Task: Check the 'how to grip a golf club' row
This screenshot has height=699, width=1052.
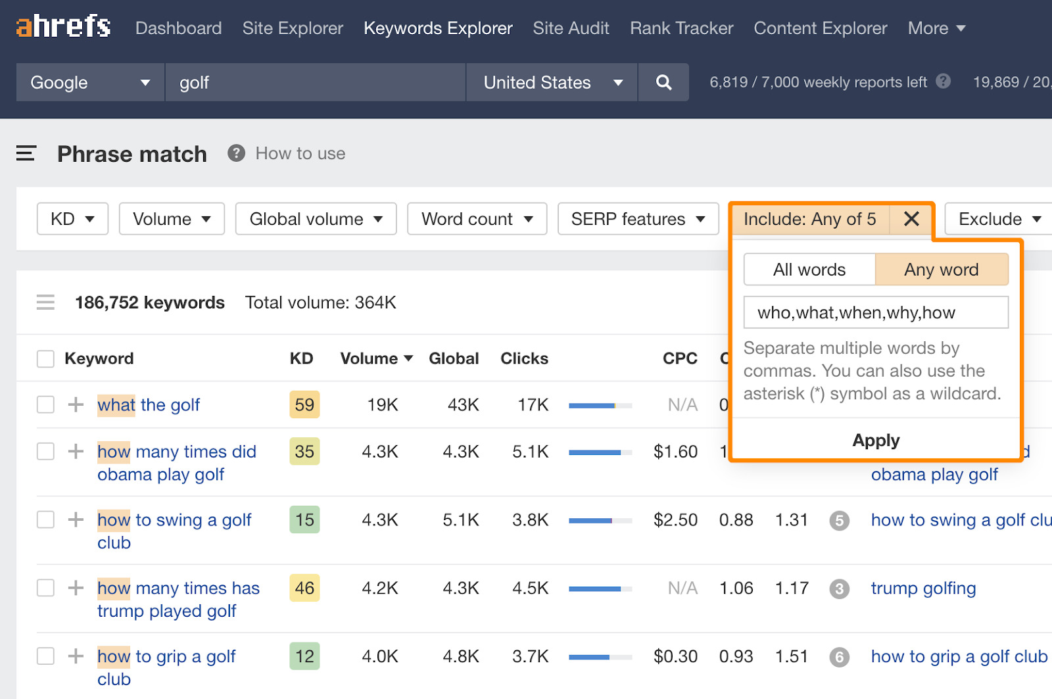Action: point(45,656)
